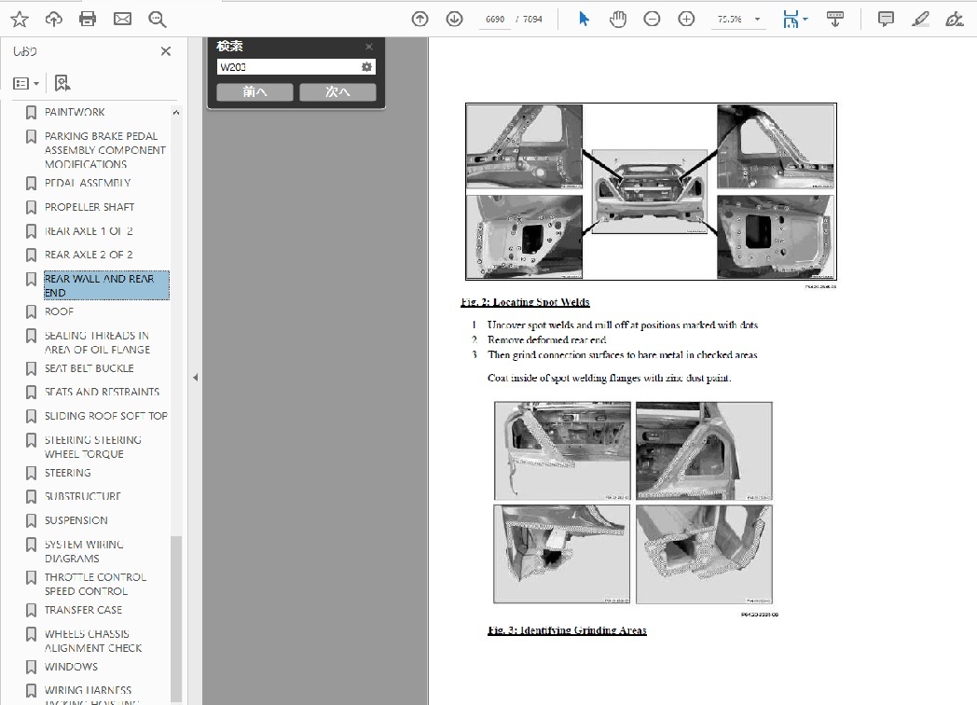Open the SEAT BELT BUCKLE bookmark

click(x=89, y=368)
